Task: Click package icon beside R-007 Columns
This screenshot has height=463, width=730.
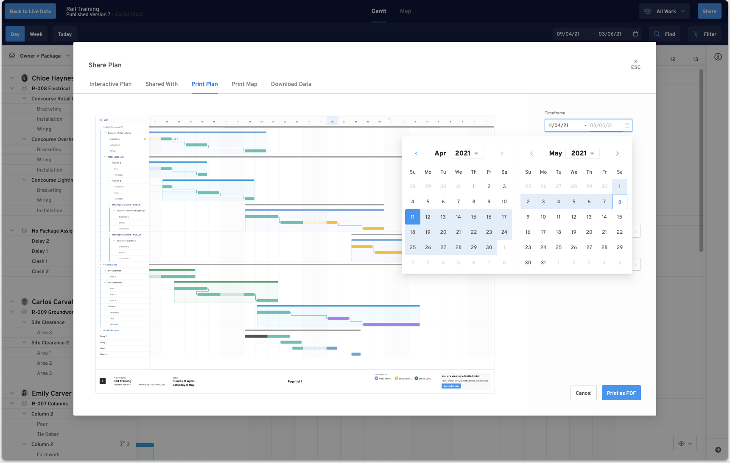Action: (x=24, y=403)
